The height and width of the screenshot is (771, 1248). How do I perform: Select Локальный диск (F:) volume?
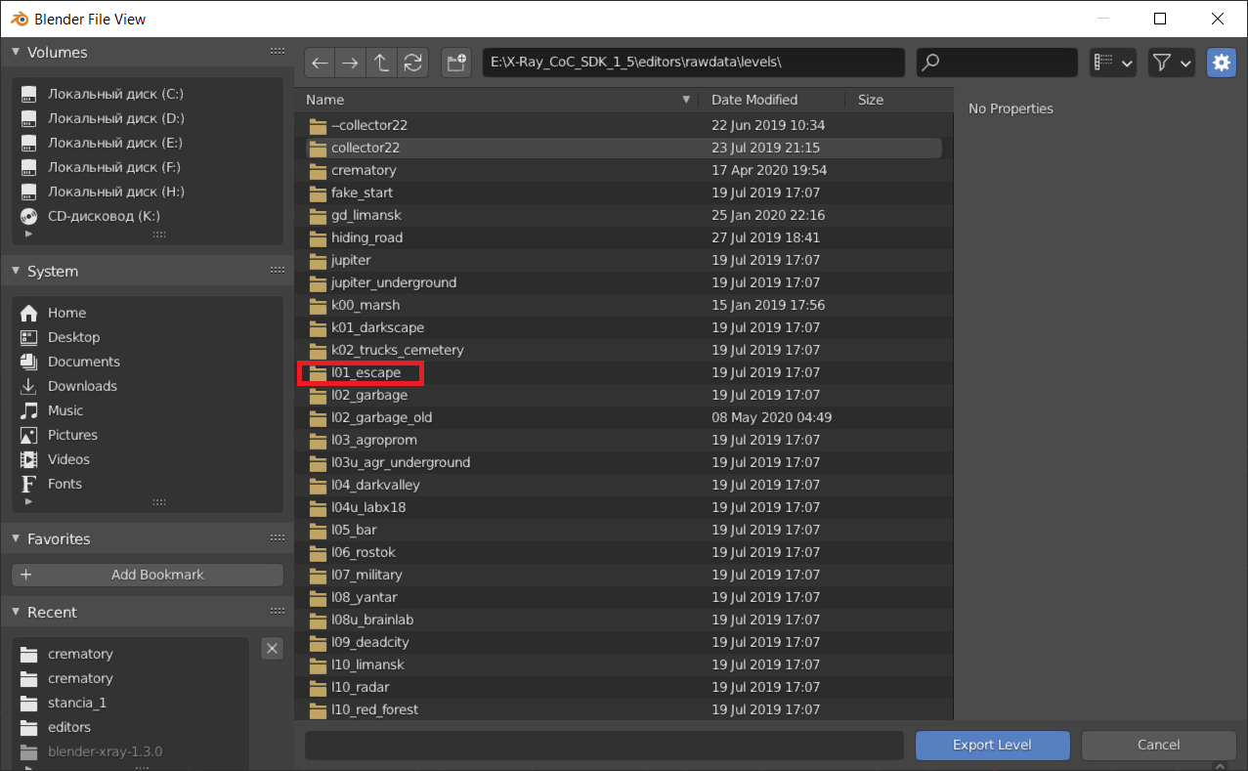click(148, 167)
